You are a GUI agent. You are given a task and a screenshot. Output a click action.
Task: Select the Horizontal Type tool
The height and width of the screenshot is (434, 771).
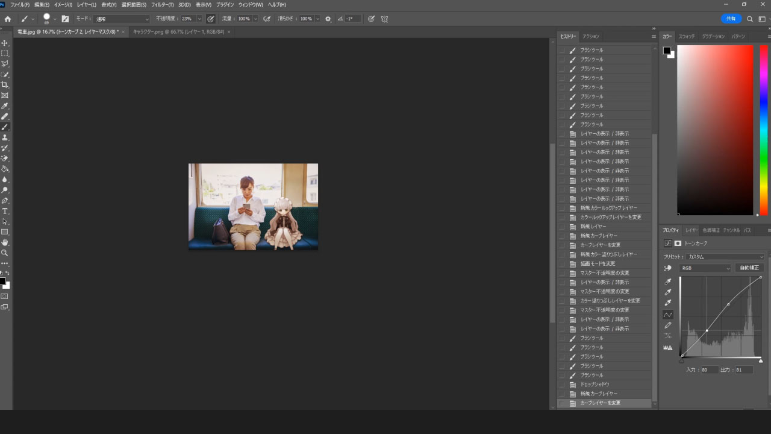pos(5,211)
